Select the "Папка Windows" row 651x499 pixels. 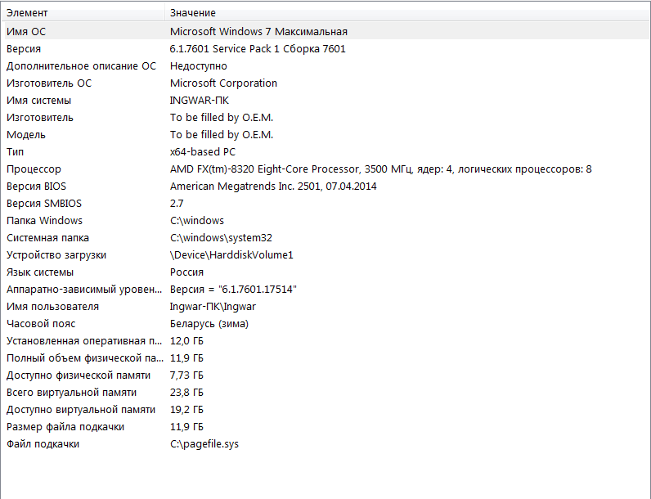click(44, 220)
